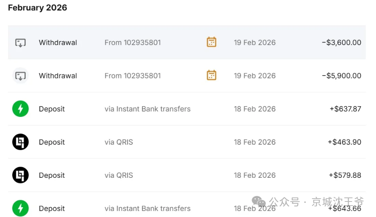The image size is (376, 217).
Task: Click "via QRIS" on the +$579.88 deposit
Action: point(119,175)
